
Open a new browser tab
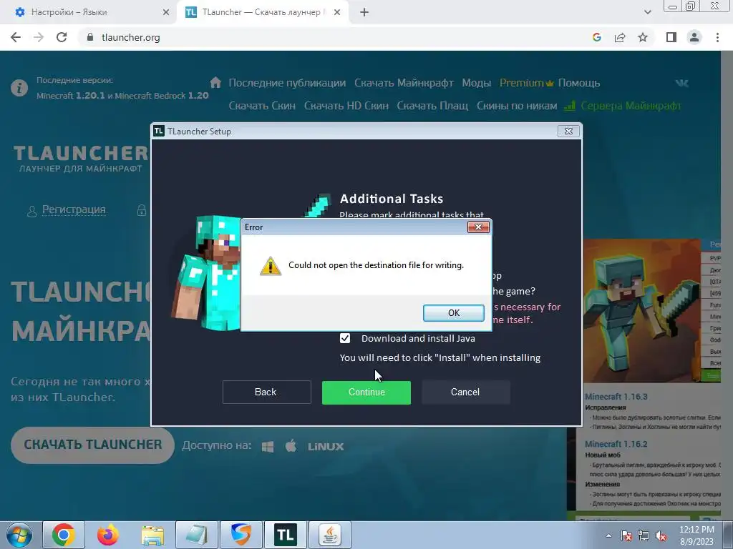coord(364,13)
